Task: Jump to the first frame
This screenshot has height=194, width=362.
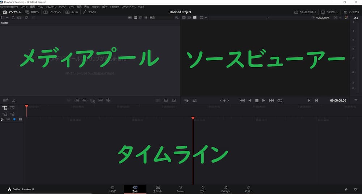Action: (242, 100)
